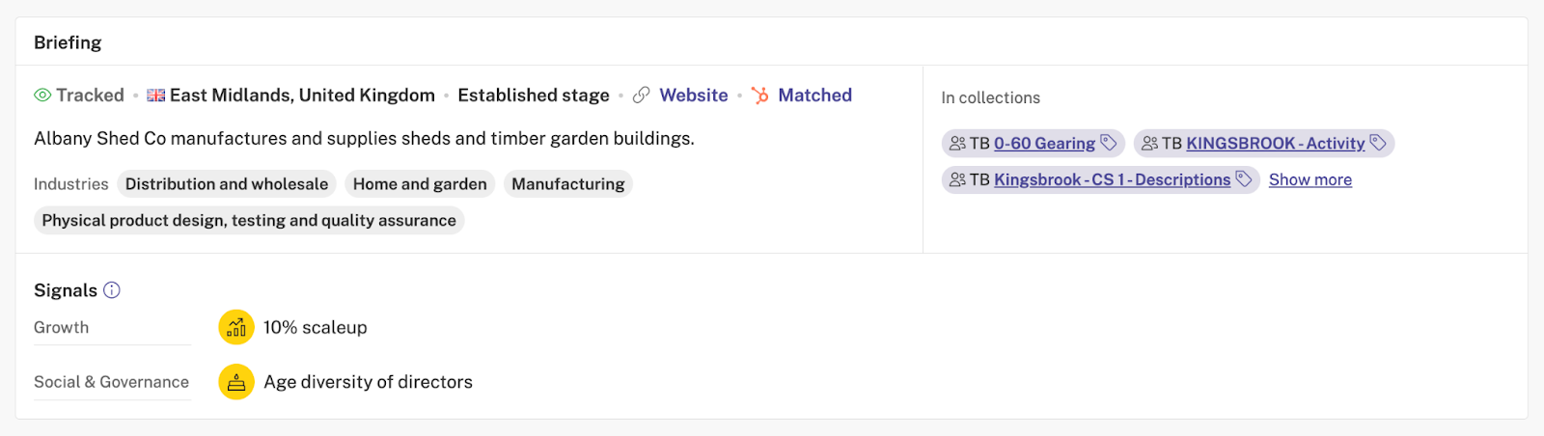Click the 10% scaleup growth chart icon

pyautogui.click(x=236, y=327)
